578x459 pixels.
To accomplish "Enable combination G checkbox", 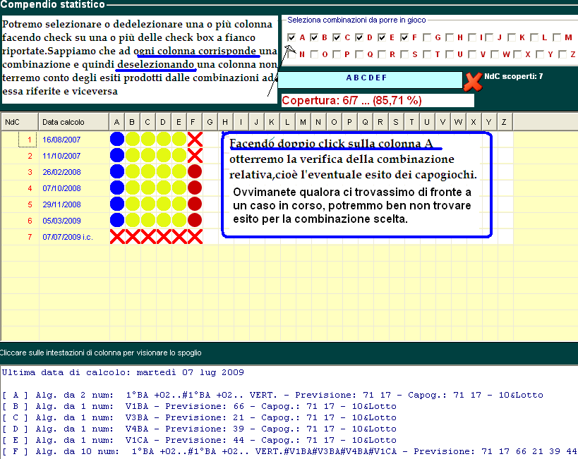I will [x=427, y=37].
